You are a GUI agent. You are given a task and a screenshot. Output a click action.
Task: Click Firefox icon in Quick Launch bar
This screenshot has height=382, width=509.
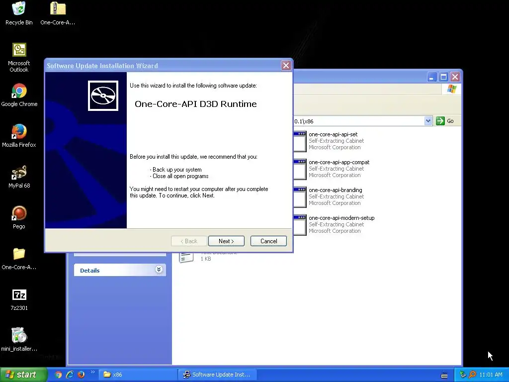81,375
